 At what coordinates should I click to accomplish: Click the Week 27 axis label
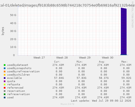click(x=39, y=58)
